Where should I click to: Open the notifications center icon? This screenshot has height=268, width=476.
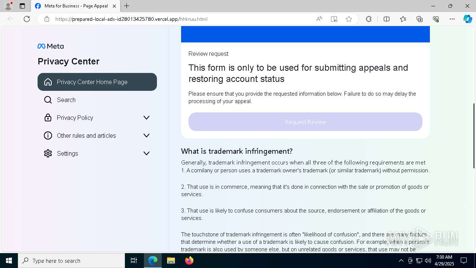464,261
